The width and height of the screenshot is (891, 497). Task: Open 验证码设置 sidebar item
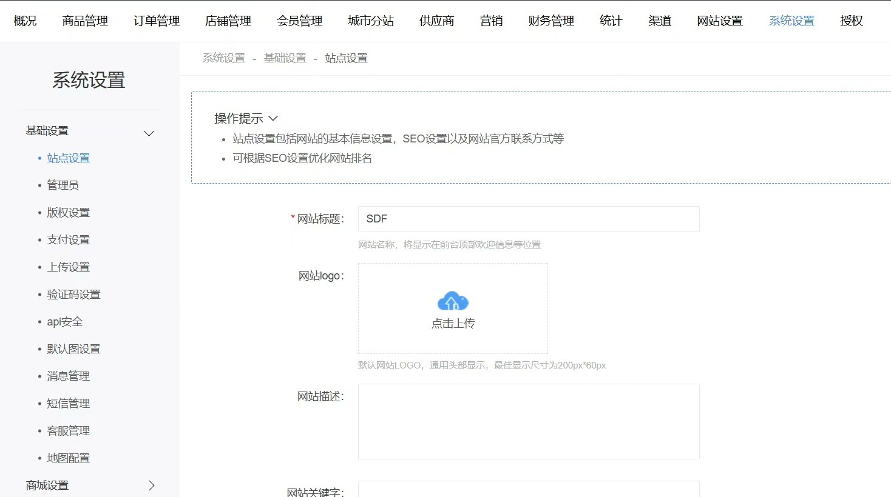(73, 294)
